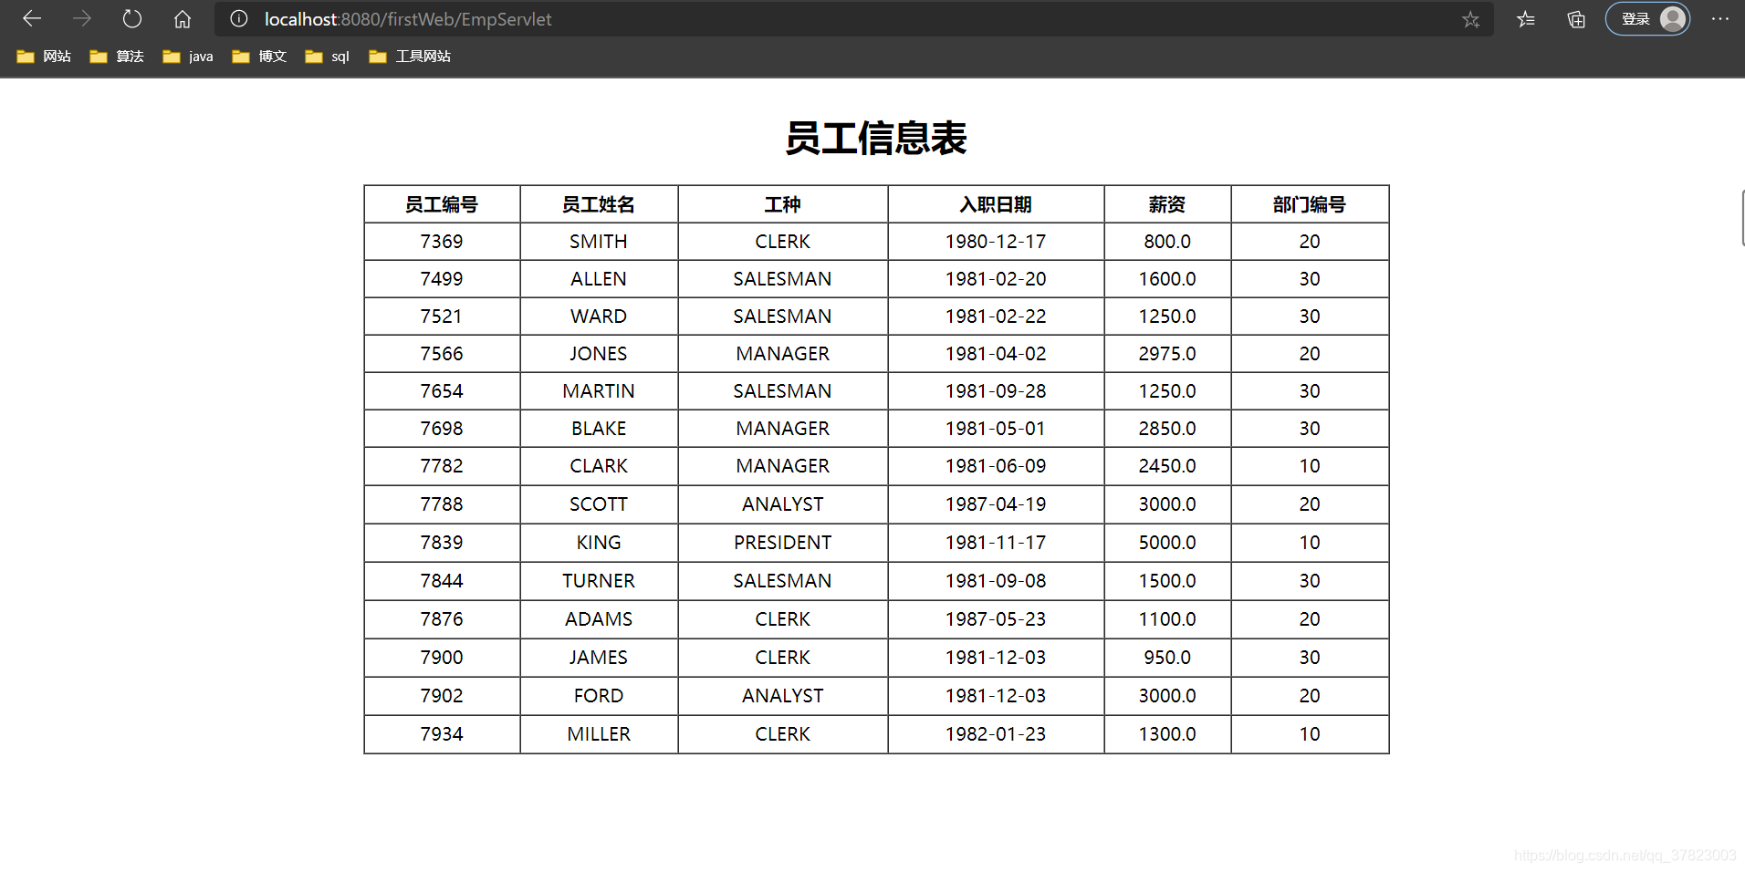Go back with the browser back arrow
This screenshot has height=872, width=1745.
(32, 18)
